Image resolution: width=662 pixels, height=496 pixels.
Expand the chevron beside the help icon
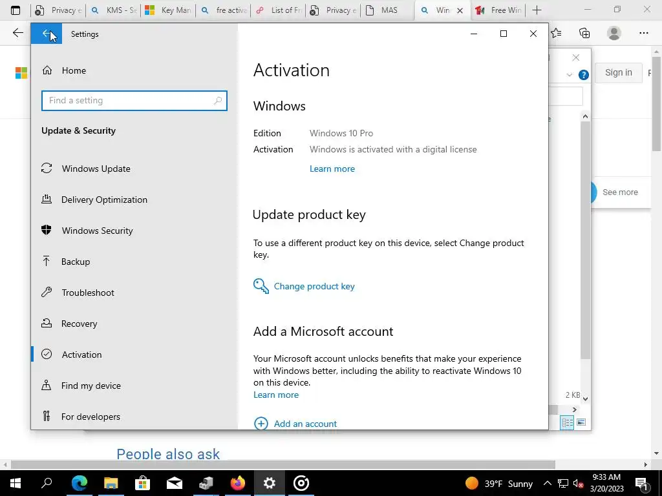tap(569, 75)
